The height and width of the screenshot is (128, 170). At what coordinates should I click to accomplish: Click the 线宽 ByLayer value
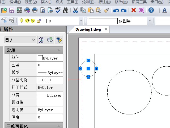(x=50, y=95)
